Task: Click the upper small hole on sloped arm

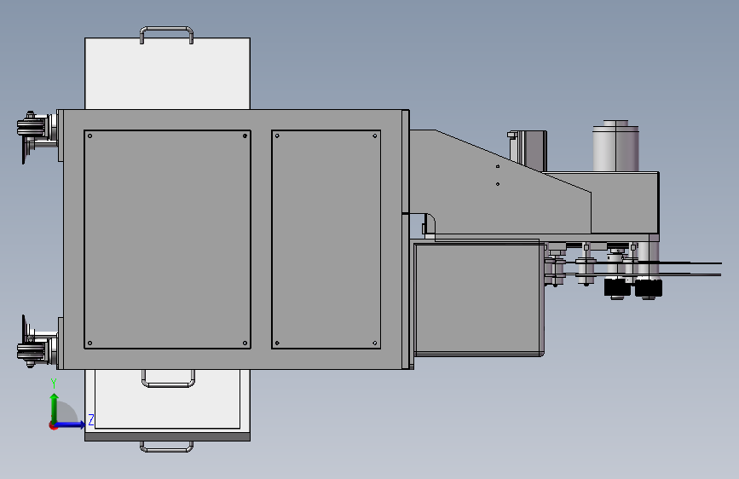Action: point(498,166)
